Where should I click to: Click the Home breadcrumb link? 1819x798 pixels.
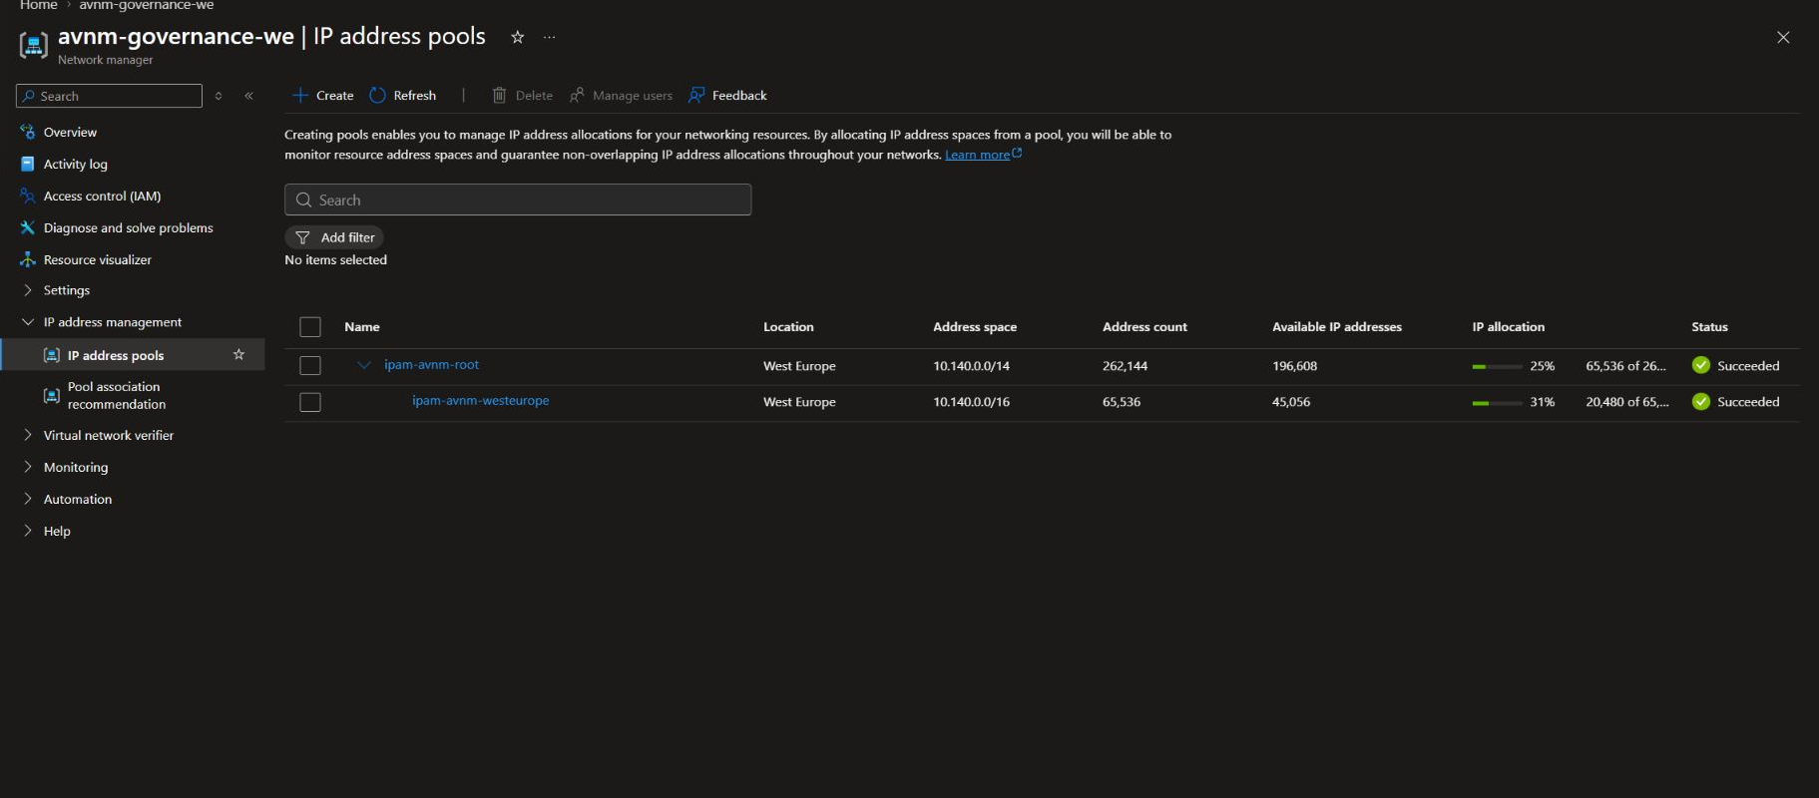pos(39,6)
